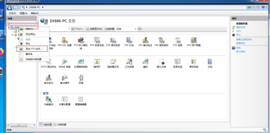Open the FTP SSL 设置 feature

pos(65,42)
